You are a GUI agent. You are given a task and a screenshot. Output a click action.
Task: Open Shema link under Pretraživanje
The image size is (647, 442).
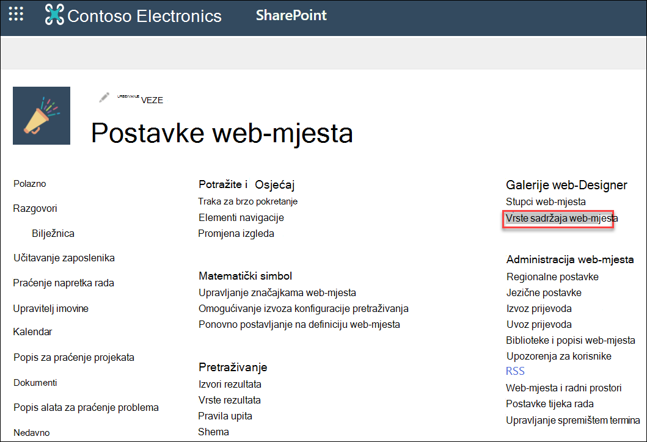tap(213, 432)
